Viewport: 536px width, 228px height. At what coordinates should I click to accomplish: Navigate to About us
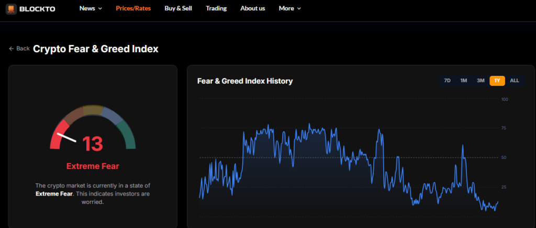[x=252, y=8]
